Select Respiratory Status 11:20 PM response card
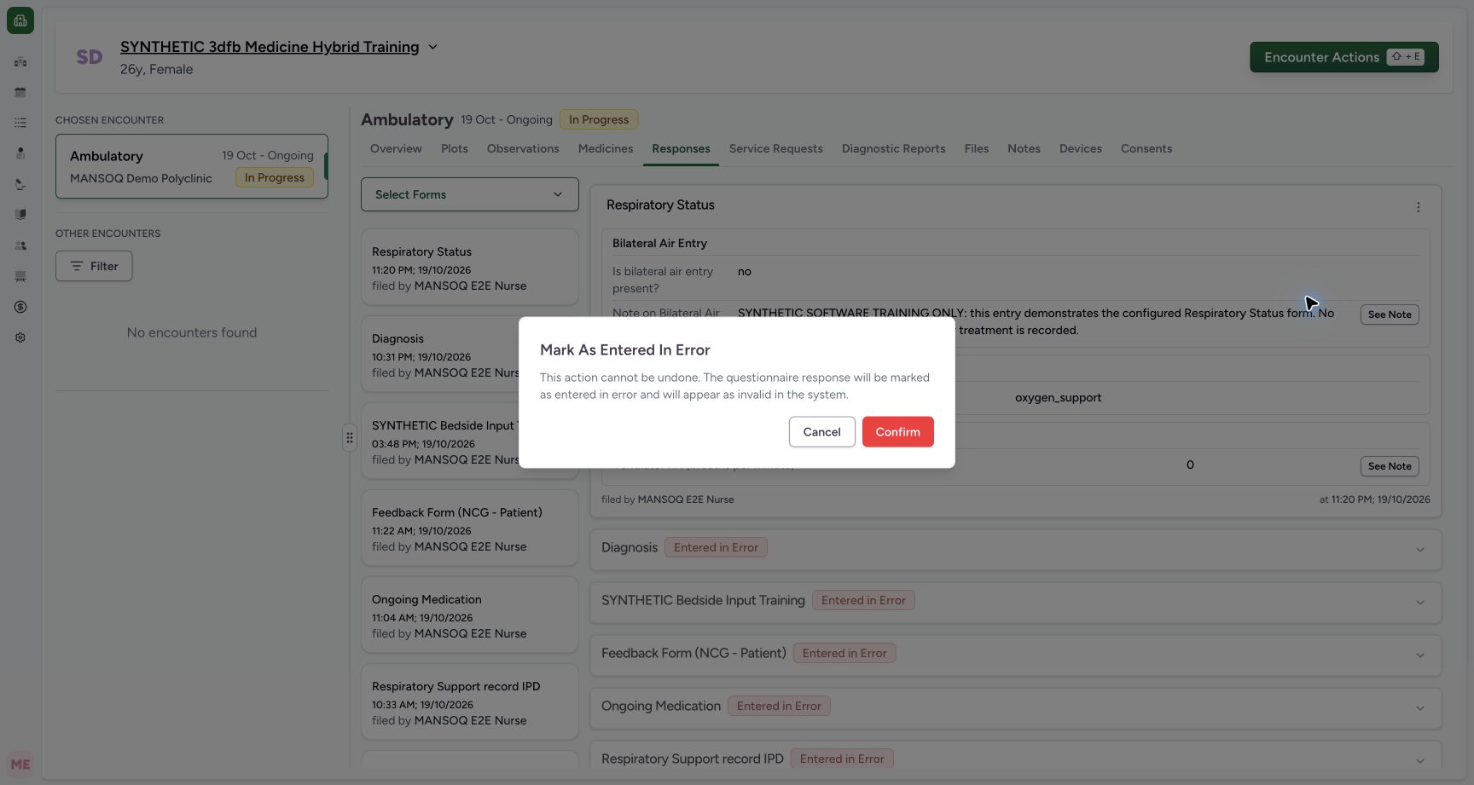Image resolution: width=1474 pixels, height=785 pixels. coord(469,267)
